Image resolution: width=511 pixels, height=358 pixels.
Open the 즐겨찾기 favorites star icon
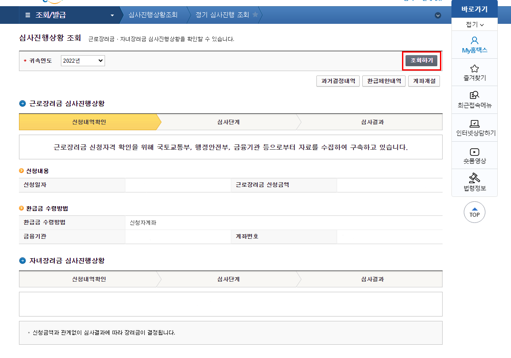coord(474,72)
